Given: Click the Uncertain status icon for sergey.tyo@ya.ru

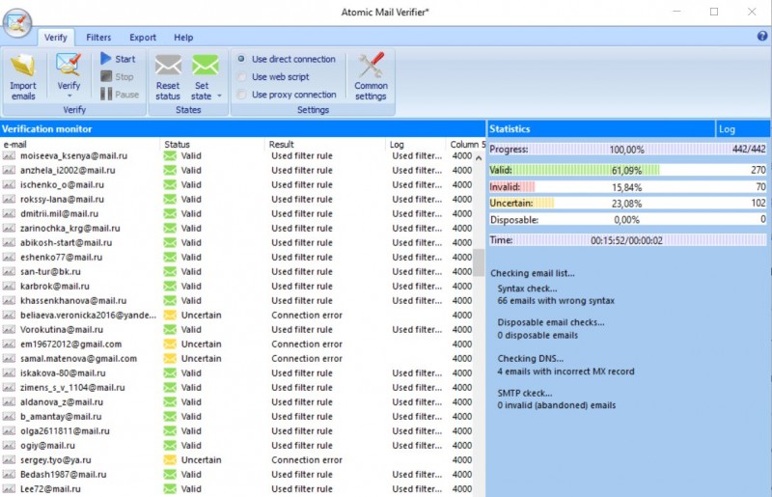Looking at the screenshot, I should pyautogui.click(x=170, y=459).
